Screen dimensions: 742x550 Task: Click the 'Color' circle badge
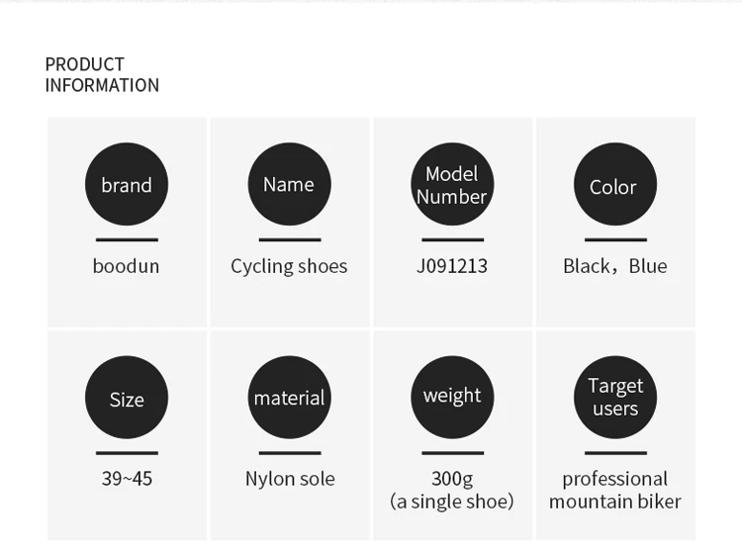tap(614, 184)
